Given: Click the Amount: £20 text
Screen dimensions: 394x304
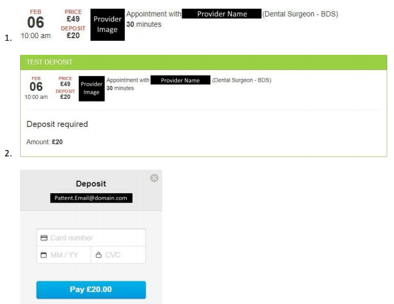Looking at the screenshot, I should pyautogui.click(x=45, y=142).
